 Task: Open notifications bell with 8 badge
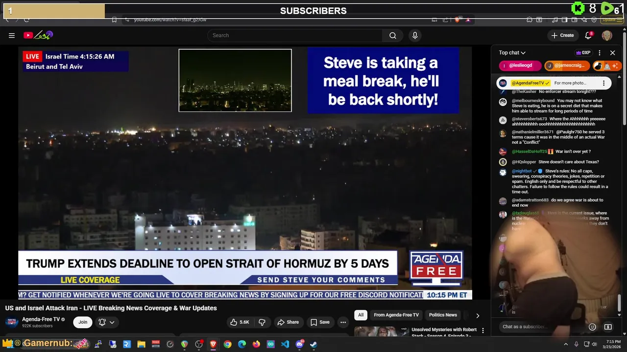coord(589,35)
